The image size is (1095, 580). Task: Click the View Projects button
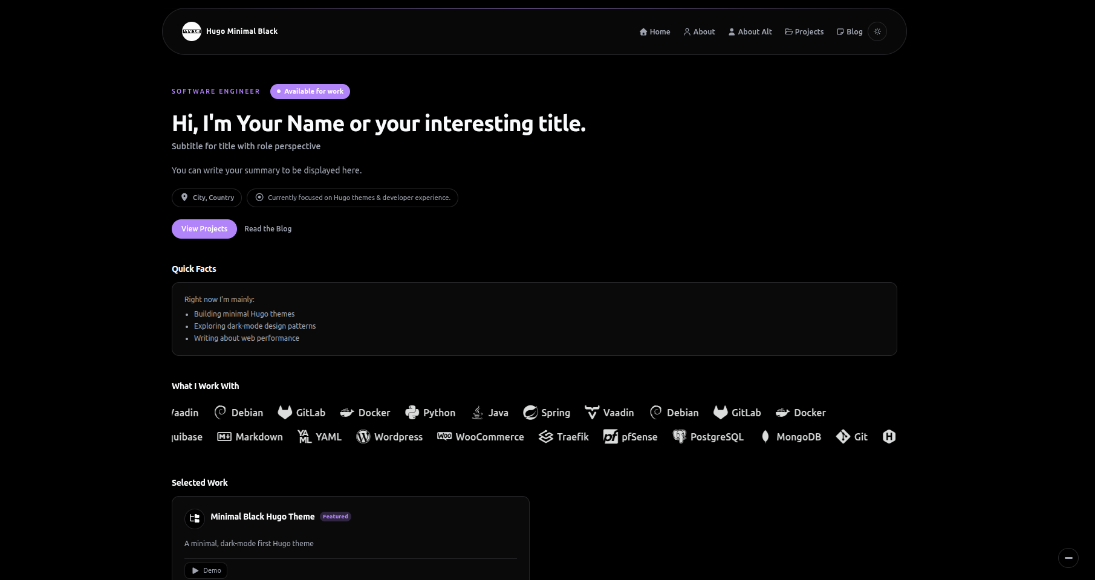204,229
